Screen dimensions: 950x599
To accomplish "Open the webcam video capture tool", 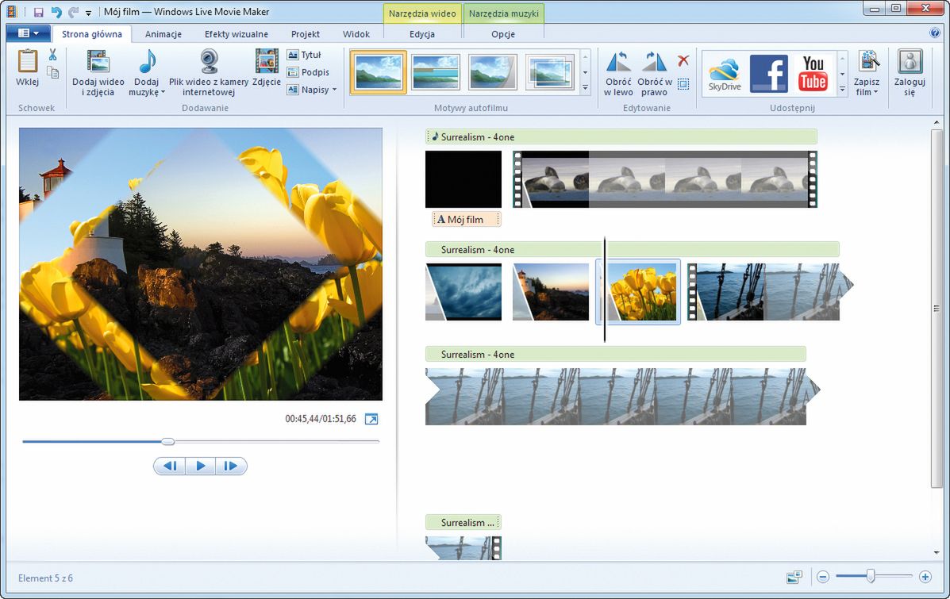I will [x=209, y=63].
